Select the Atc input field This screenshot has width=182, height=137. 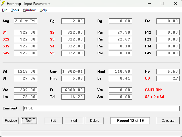[x=120, y=97]
